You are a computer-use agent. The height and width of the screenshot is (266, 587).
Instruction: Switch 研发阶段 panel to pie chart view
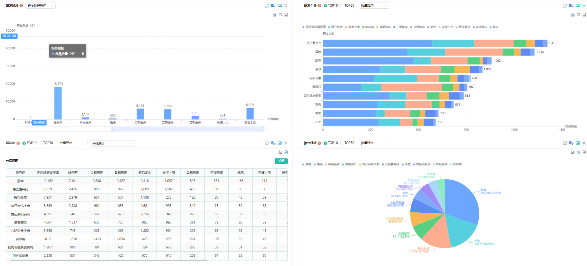[x=280, y=15]
